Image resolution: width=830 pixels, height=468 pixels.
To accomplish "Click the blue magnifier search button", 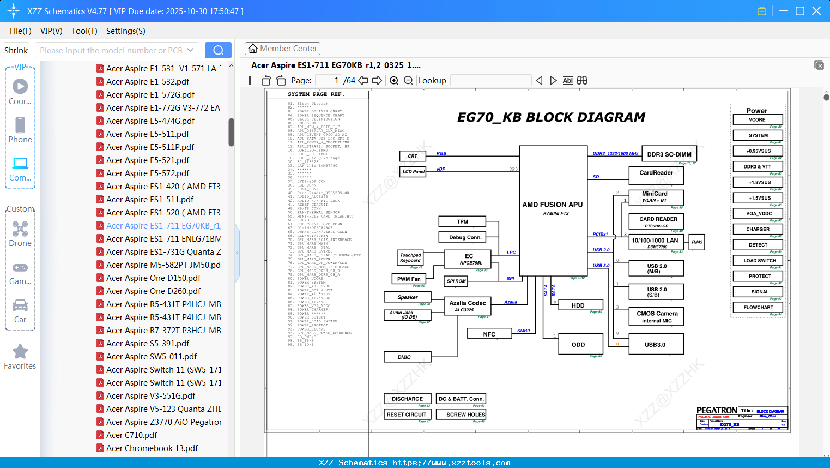I will pyautogui.click(x=218, y=50).
